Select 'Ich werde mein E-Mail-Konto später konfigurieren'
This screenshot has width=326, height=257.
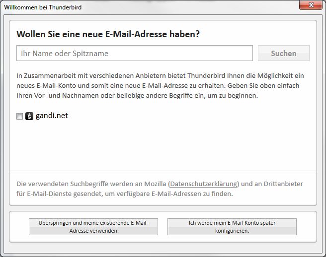point(232,227)
